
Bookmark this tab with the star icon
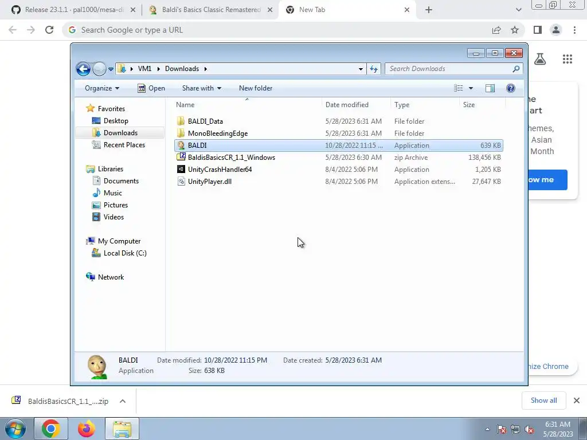pos(515,30)
